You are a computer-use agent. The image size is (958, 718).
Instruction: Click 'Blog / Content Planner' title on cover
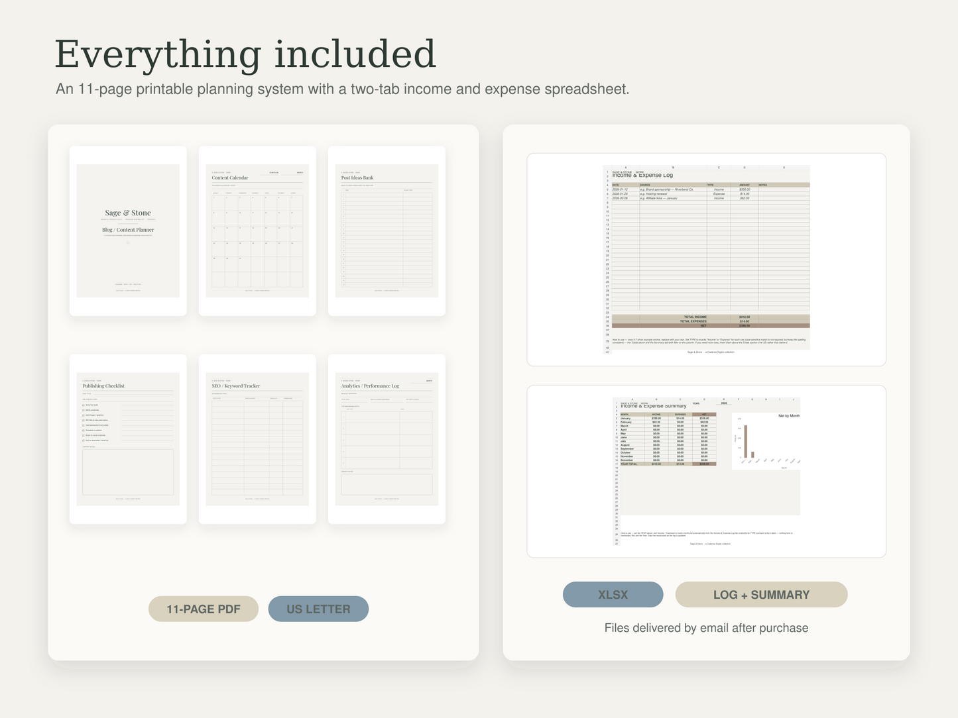tap(128, 230)
